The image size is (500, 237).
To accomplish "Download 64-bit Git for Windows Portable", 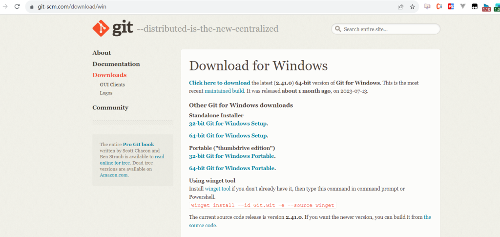I will click(231, 168).
